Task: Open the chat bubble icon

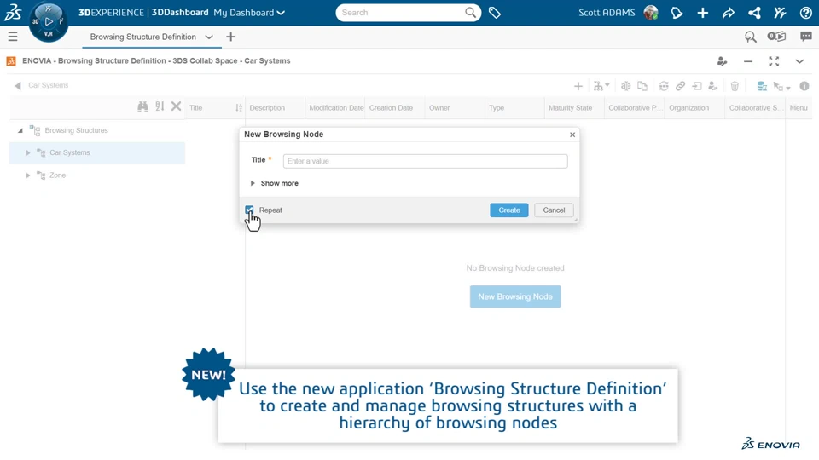Action: (805, 37)
